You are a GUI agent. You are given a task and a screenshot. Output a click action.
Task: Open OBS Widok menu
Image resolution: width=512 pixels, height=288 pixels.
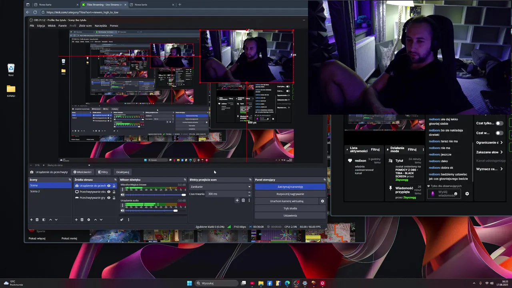(x=52, y=26)
